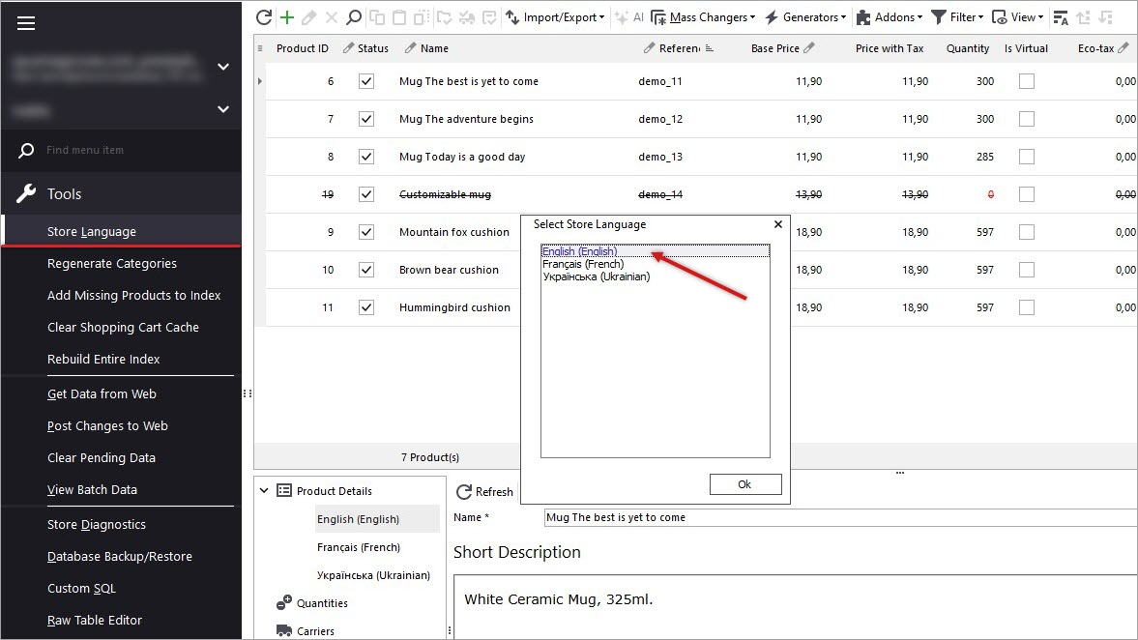Click the pencil icon beside the Status header

[x=348, y=48]
